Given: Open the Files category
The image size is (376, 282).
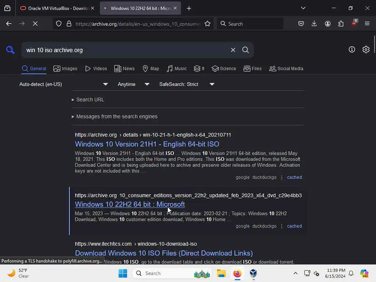Looking at the screenshot, I should click(x=252, y=69).
